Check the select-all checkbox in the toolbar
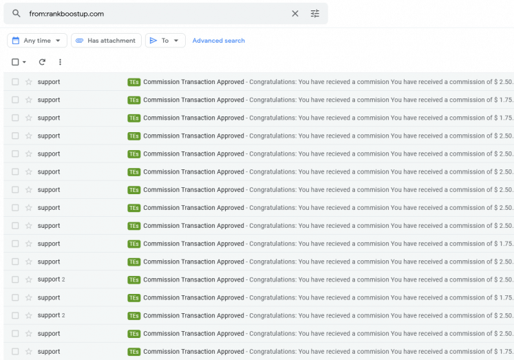 click(15, 62)
